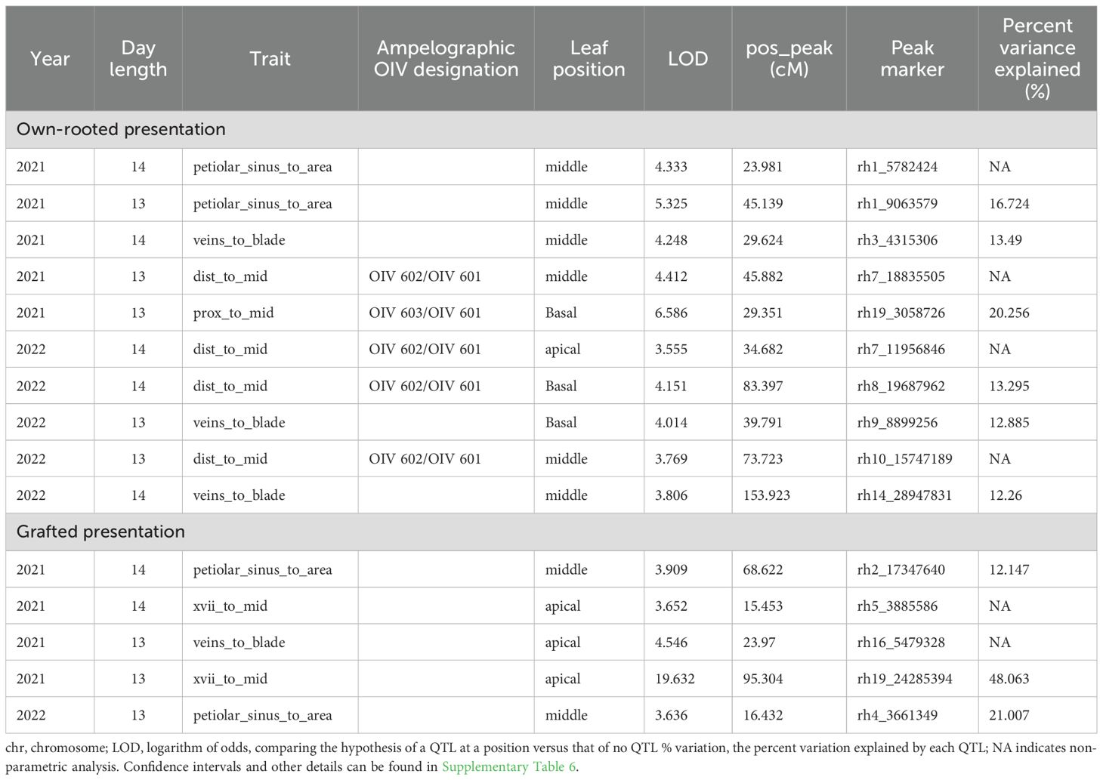
Task: Click the Day length column header
Action: click(138, 59)
